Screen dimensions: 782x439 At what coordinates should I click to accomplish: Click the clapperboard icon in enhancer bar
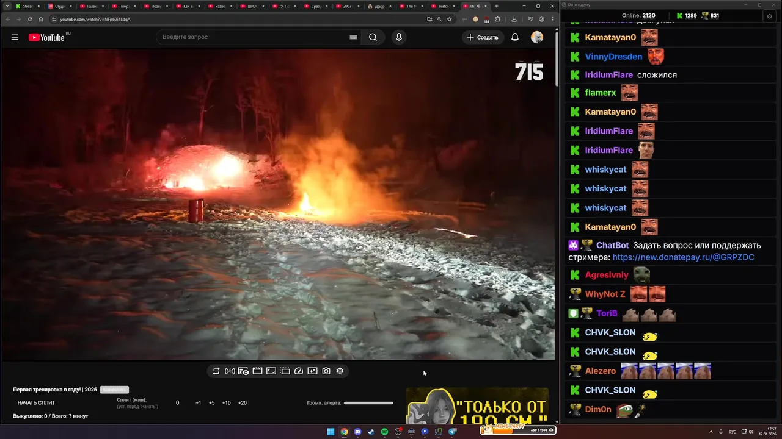coord(257,371)
